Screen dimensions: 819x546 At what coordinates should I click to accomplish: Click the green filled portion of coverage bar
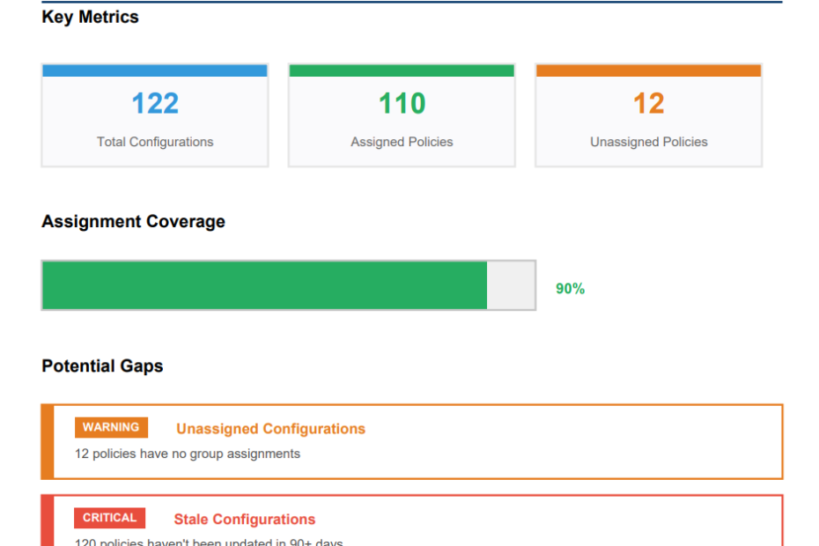[x=264, y=285]
